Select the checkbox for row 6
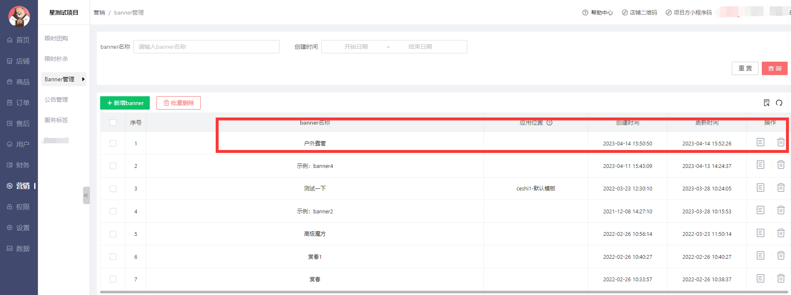Screen dimensions: 791x295 point(113,257)
